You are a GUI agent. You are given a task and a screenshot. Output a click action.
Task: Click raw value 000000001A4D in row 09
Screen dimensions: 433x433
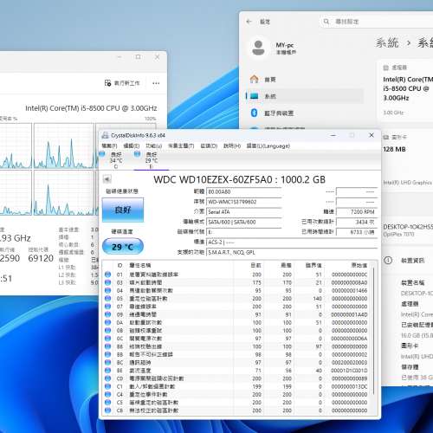click(349, 314)
